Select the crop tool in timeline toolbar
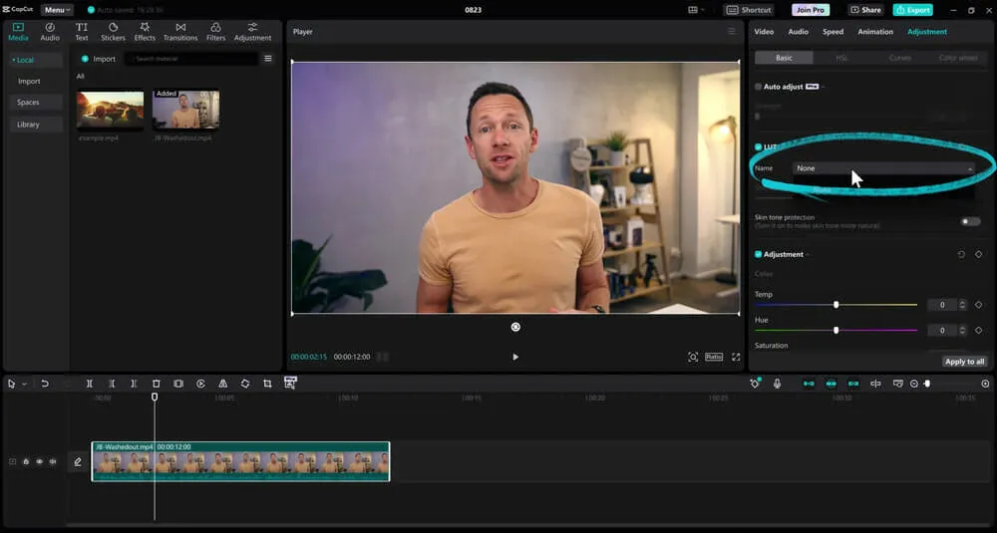 click(x=267, y=384)
